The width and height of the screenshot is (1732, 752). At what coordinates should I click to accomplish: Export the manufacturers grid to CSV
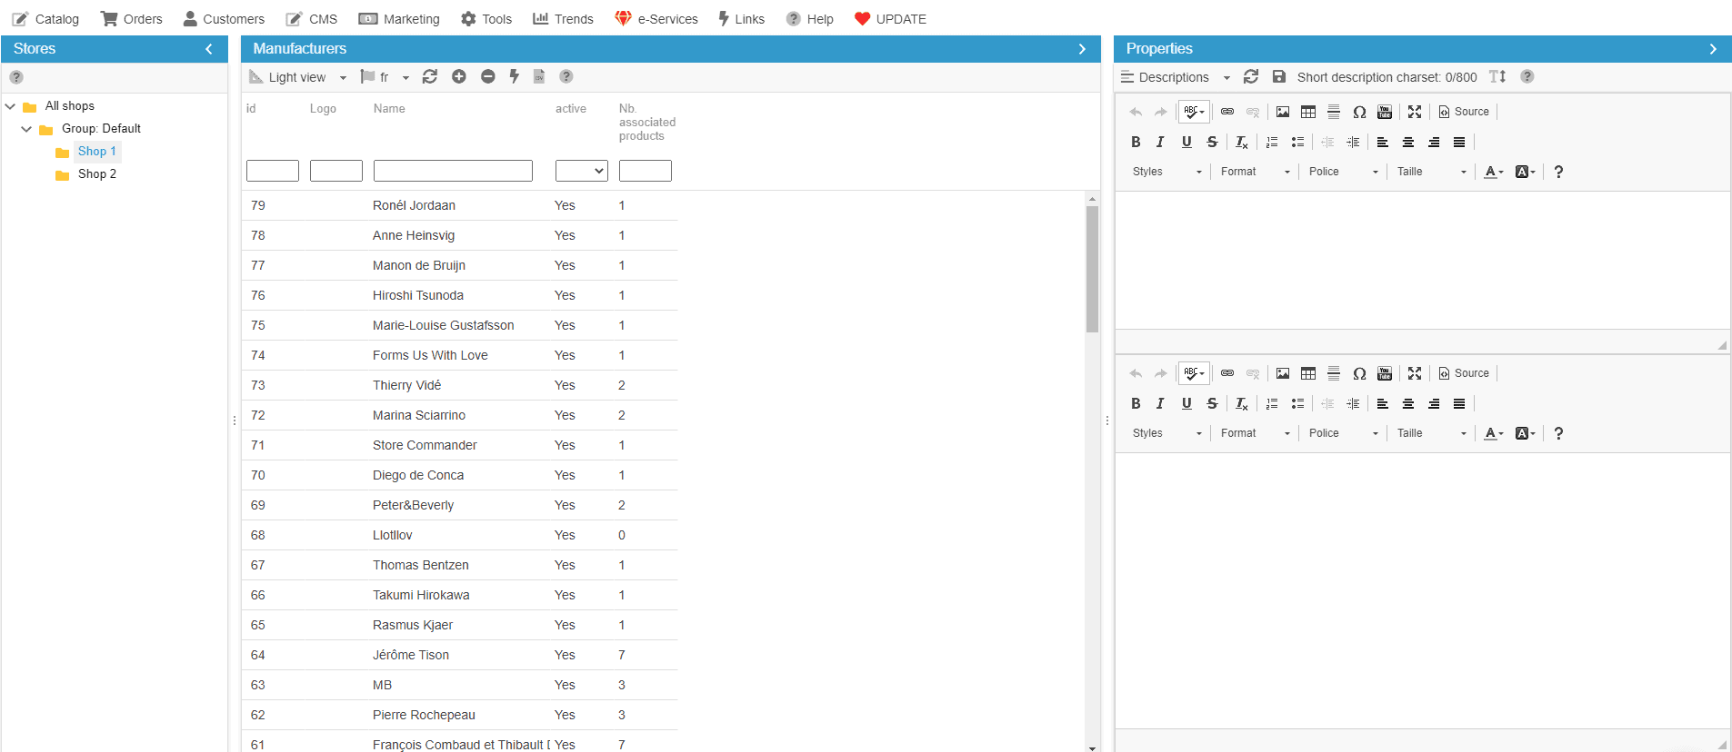[539, 77]
